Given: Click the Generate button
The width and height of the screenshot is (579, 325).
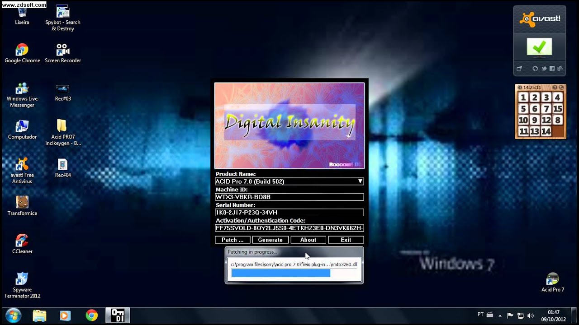Looking at the screenshot, I should click(x=270, y=240).
